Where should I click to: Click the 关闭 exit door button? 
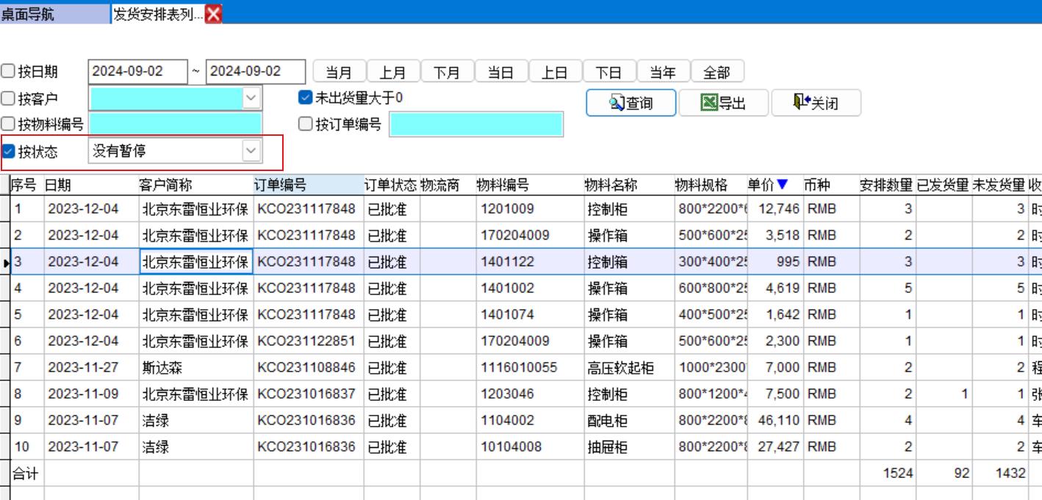[815, 103]
